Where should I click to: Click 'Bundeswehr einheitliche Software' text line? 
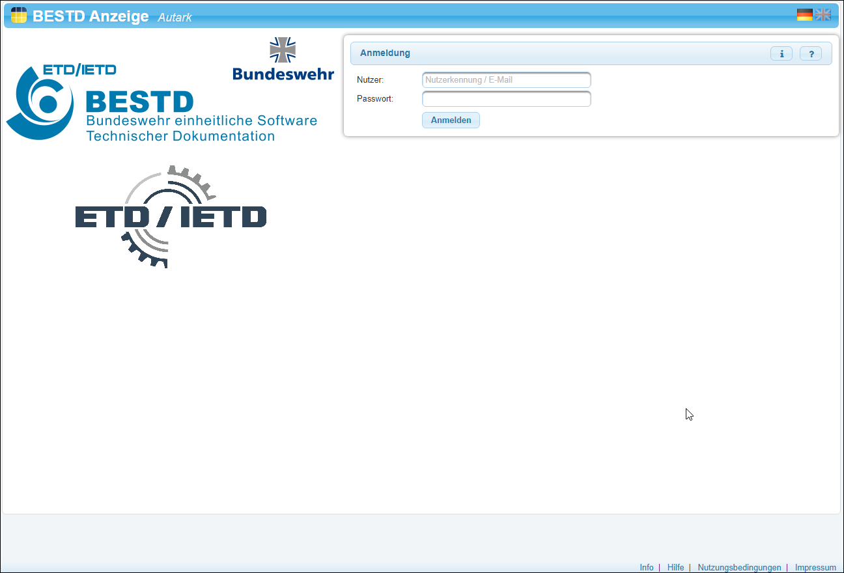[202, 121]
